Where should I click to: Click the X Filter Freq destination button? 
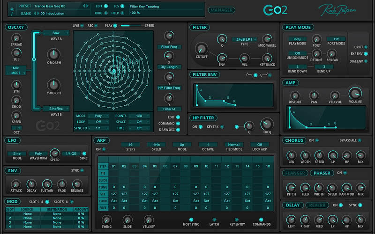pyautogui.click(x=169, y=47)
